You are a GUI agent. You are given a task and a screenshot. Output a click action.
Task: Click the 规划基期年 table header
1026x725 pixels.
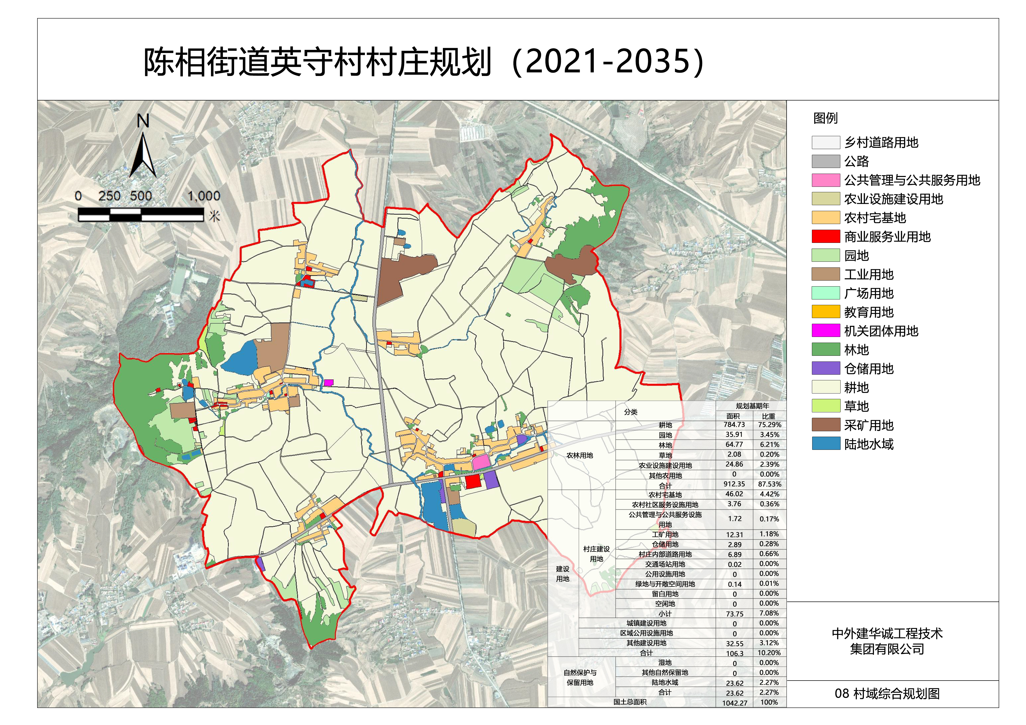[x=752, y=406]
